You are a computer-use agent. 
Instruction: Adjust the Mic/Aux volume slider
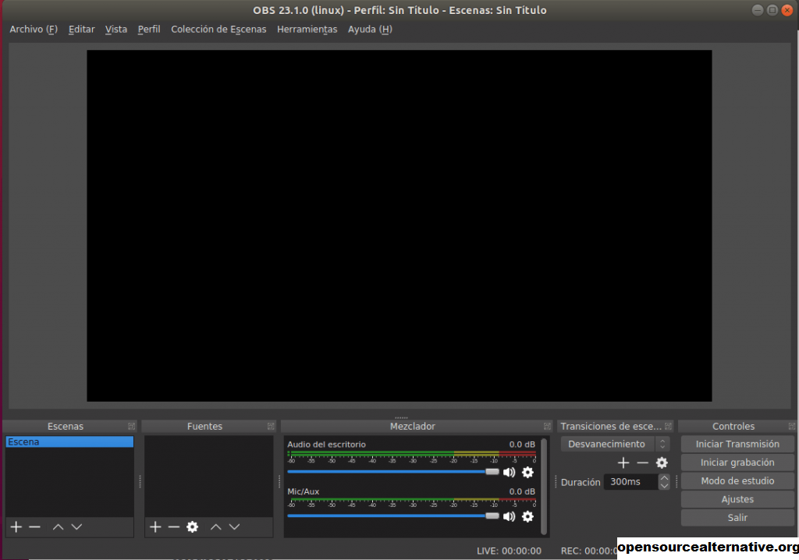393,516
